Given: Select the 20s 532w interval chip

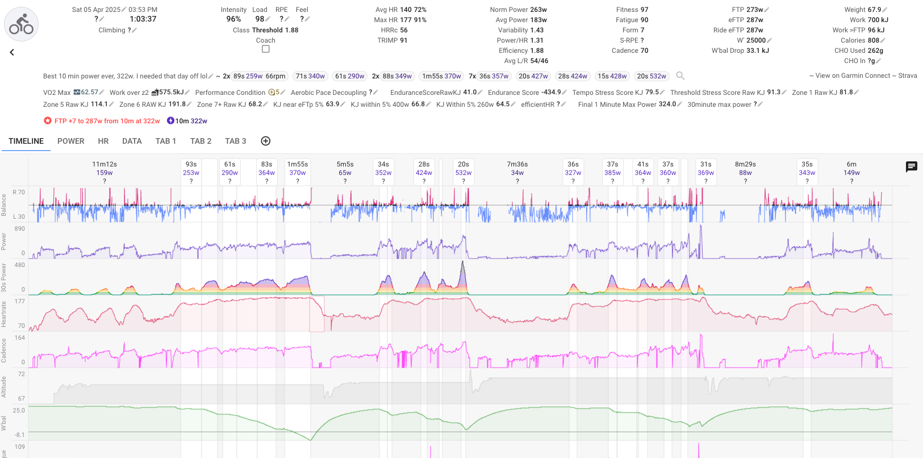Looking at the screenshot, I should coord(651,76).
